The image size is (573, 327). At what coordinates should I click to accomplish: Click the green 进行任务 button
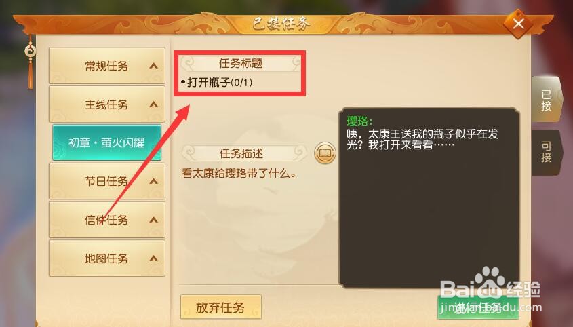(x=478, y=307)
